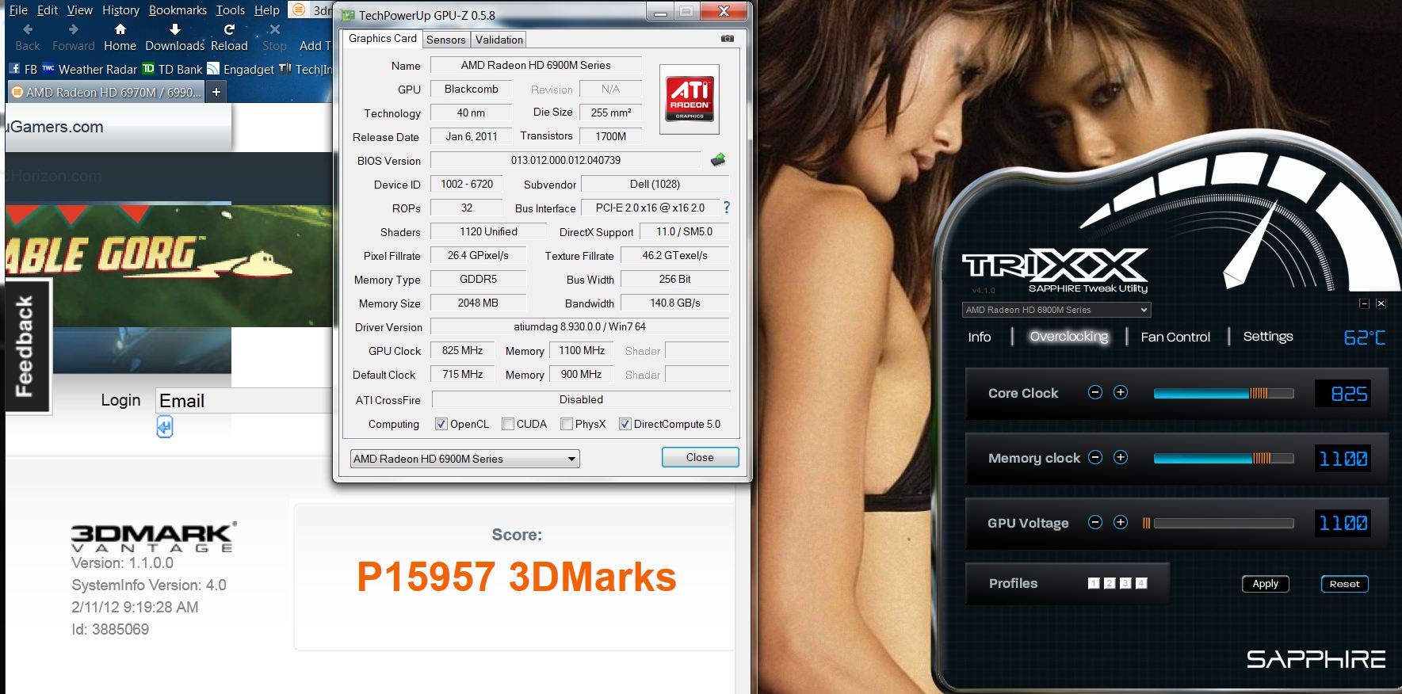
Task: Click the BIOS save chip icon
Action: [718, 160]
